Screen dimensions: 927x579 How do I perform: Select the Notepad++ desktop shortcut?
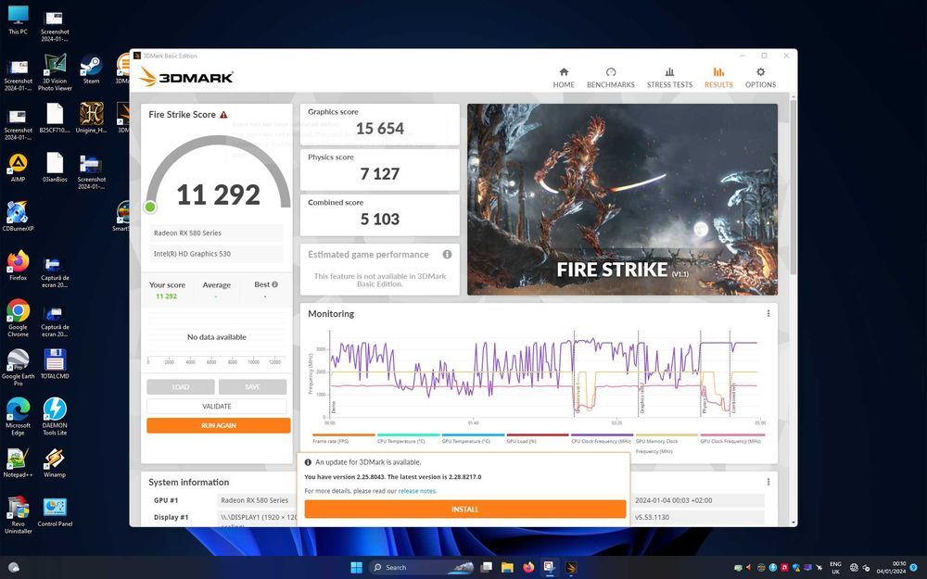point(18,462)
